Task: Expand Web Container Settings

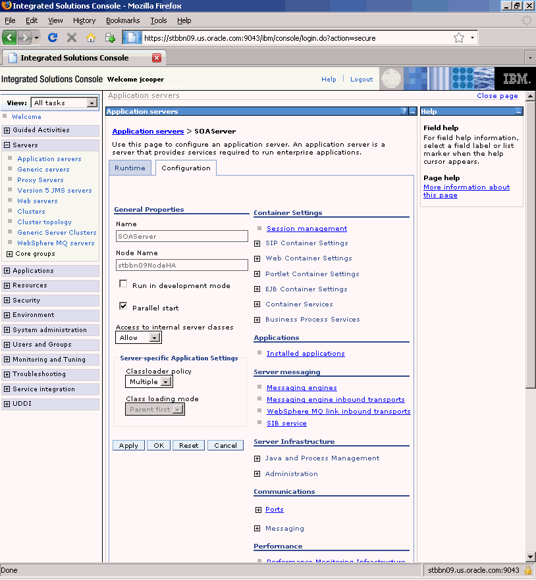Action: point(257,258)
